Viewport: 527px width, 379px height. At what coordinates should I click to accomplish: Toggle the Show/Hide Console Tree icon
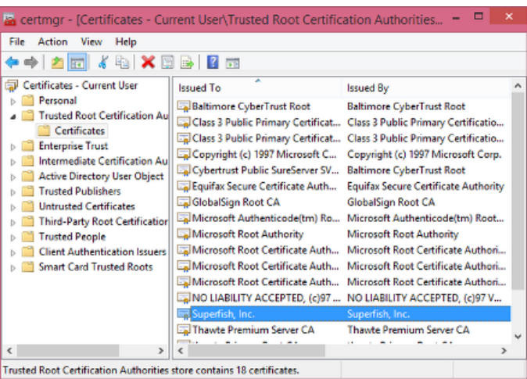click(77, 63)
